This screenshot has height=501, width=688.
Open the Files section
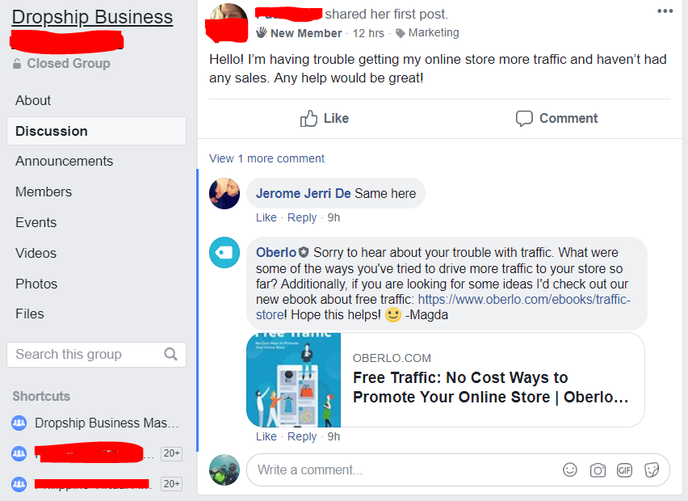pyautogui.click(x=29, y=314)
